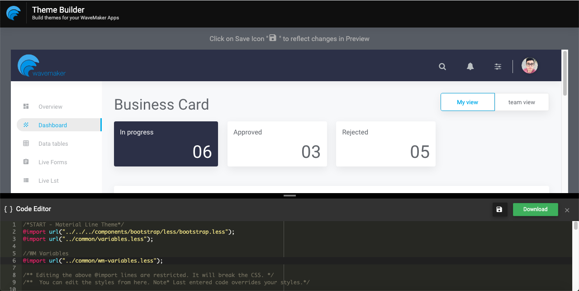Click the Download button
The height and width of the screenshot is (291, 579).
pos(535,209)
